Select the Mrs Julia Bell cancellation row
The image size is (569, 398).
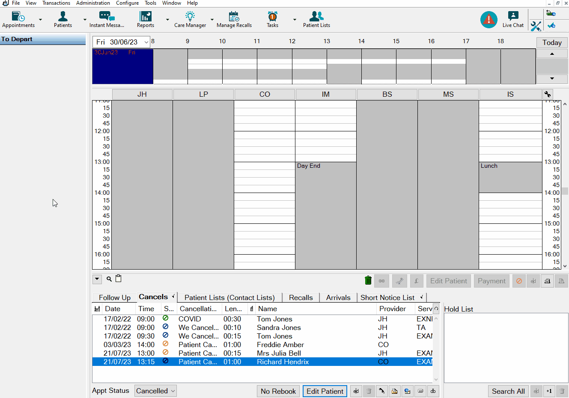(x=262, y=353)
